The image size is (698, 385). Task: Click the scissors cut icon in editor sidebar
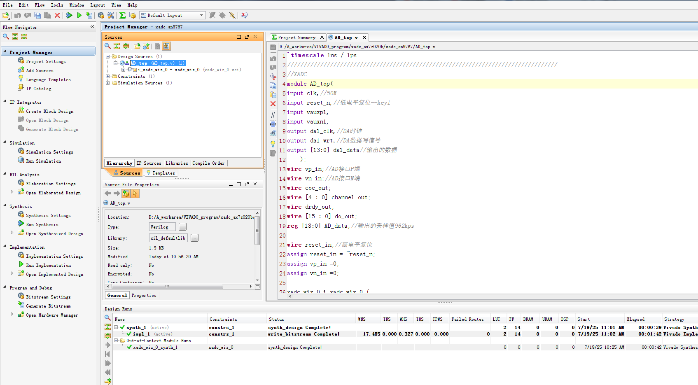tap(273, 77)
